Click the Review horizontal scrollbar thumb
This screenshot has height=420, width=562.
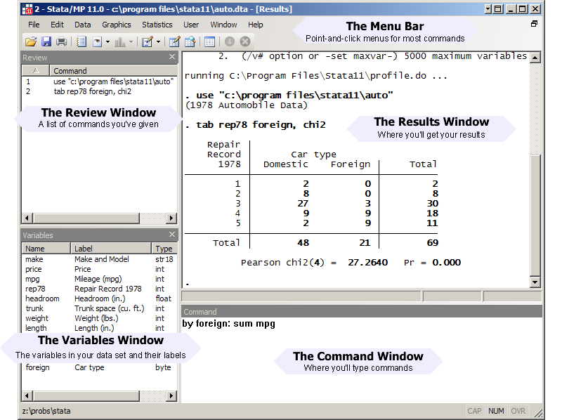click(86, 218)
